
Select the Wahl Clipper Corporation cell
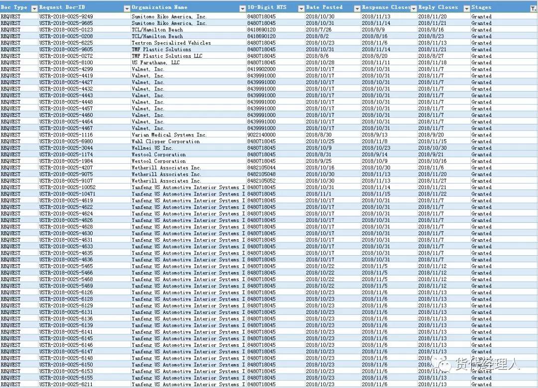pos(188,141)
